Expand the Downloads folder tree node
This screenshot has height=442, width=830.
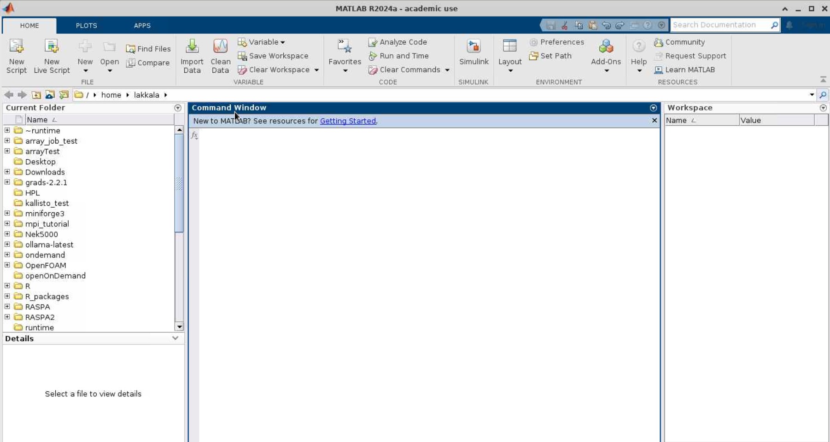click(x=7, y=172)
